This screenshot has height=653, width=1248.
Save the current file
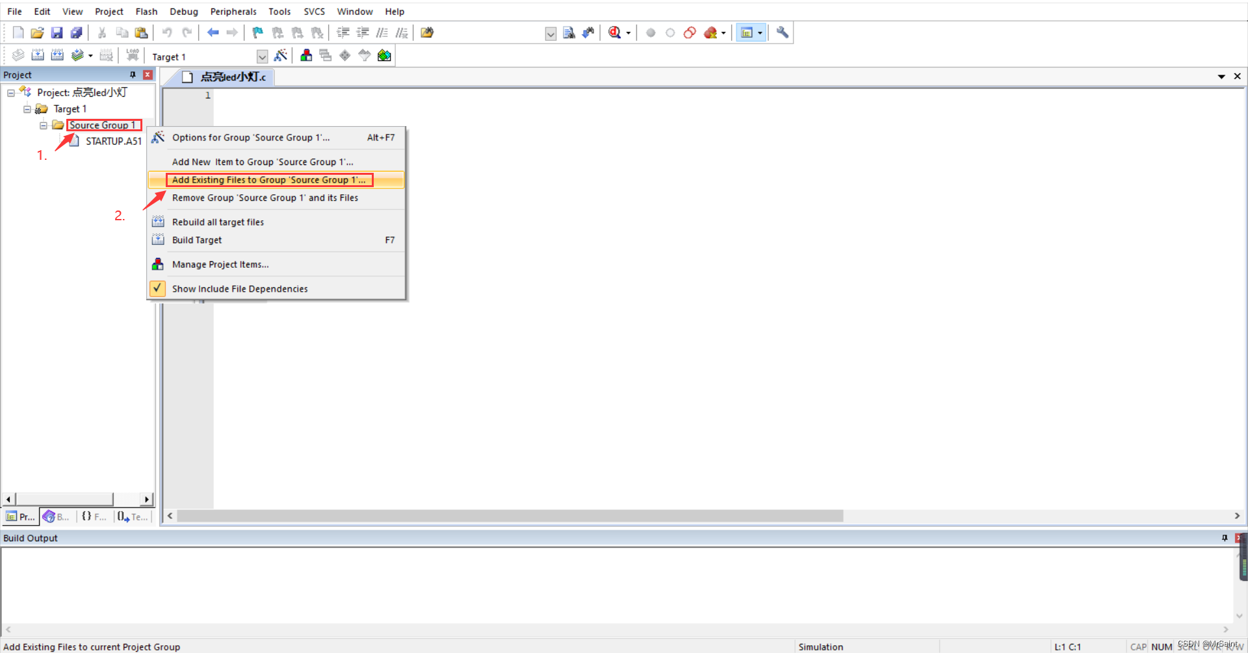57,32
